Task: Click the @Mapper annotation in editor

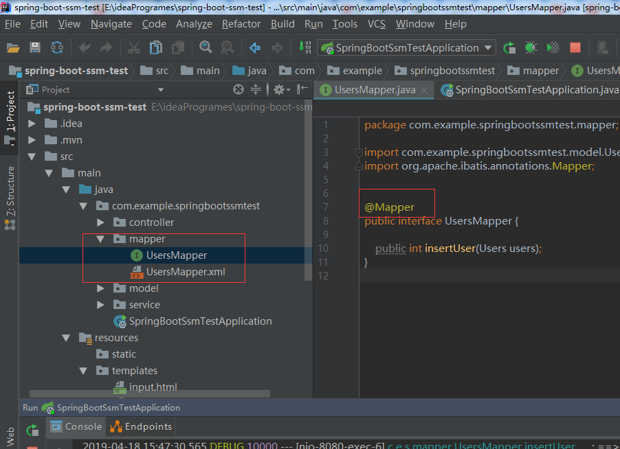Action: point(389,207)
